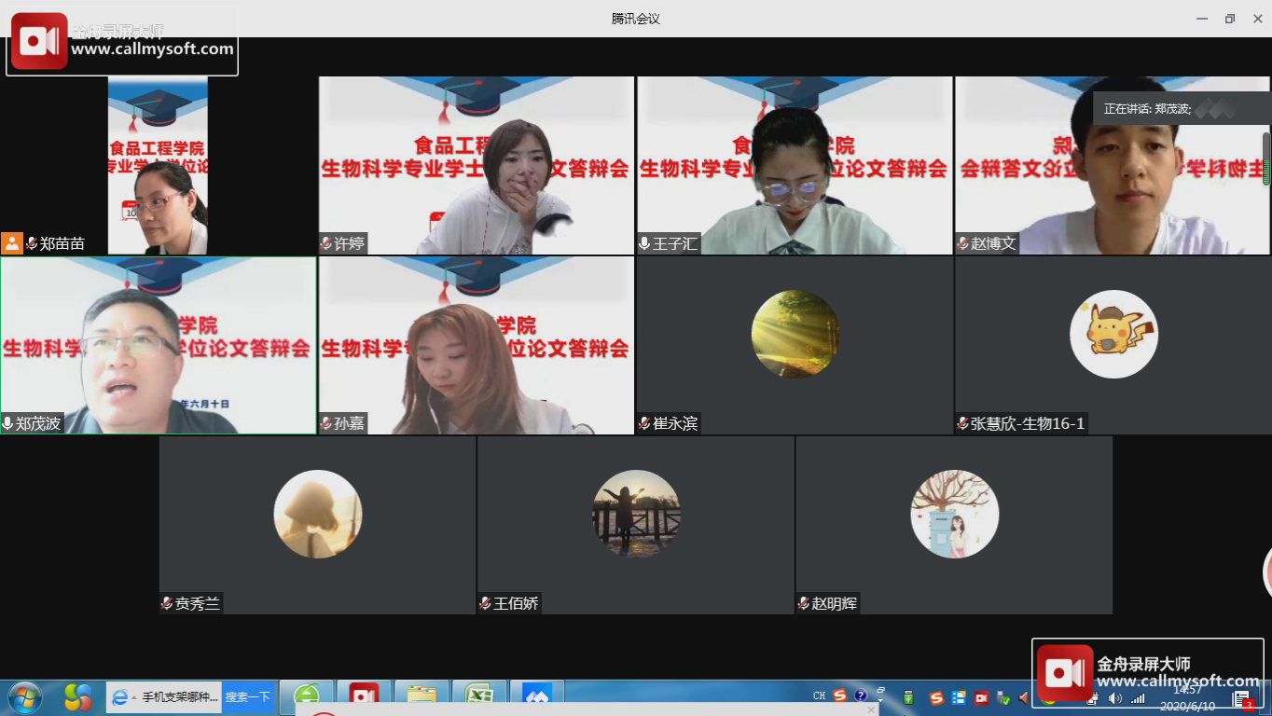
Task: Click 张慧欣's Pikachu detective avatar
Action: click(1113, 334)
